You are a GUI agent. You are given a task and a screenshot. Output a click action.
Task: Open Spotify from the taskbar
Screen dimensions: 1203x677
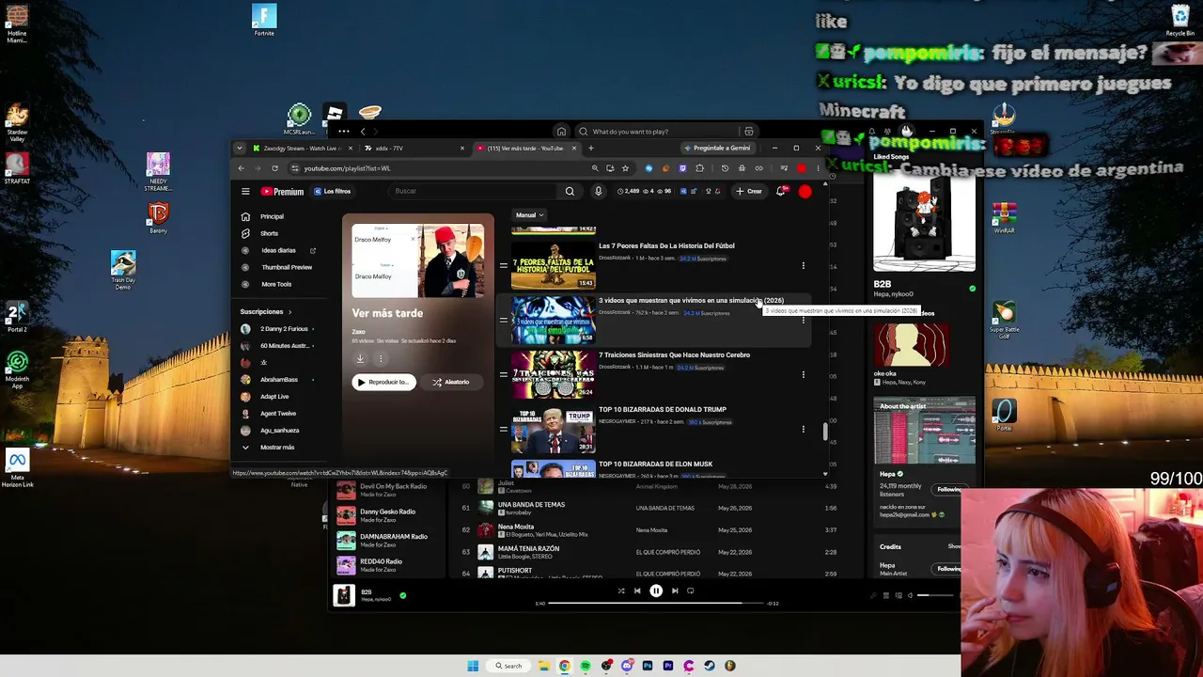coord(586,666)
